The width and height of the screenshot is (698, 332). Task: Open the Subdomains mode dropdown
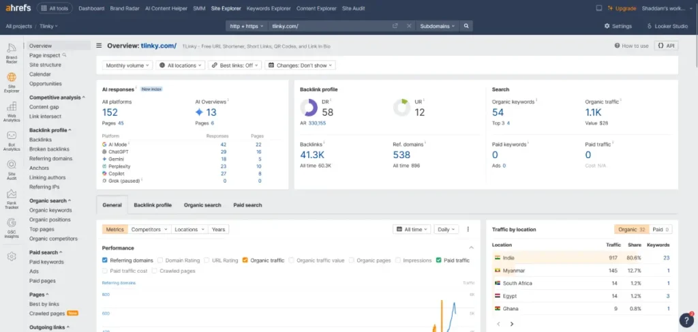438,27
